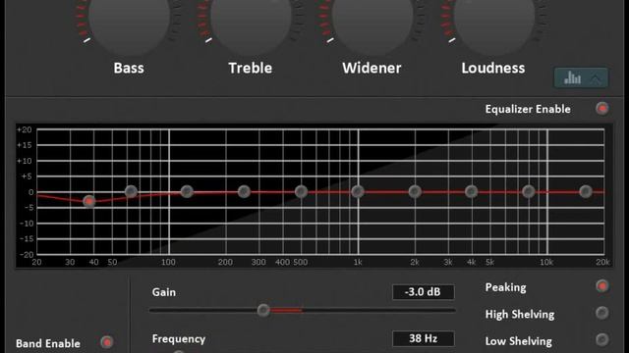Select the EQ band node at 1k

tap(358, 192)
